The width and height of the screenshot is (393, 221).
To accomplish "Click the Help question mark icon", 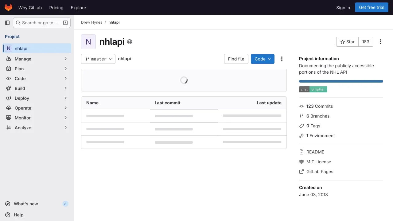I will pos(8,215).
